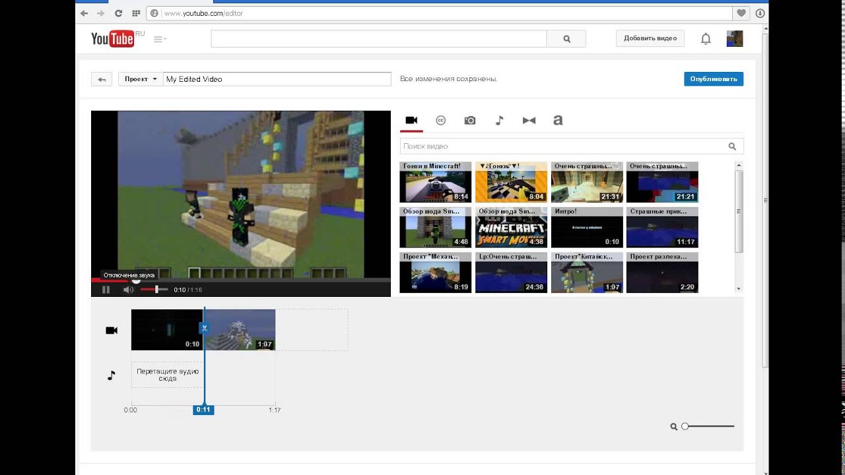Open the Audio music note tab
This screenshot has height=475, width=845.
tap(500, 120)
